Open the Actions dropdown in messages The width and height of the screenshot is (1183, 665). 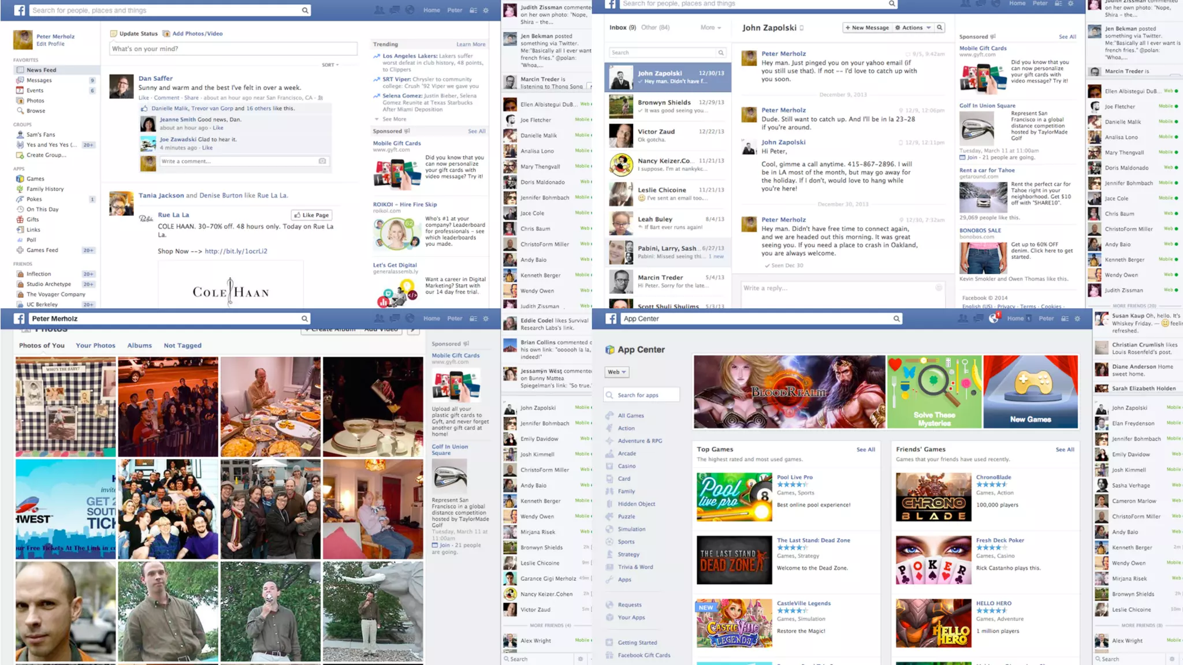tap(913, 27)
